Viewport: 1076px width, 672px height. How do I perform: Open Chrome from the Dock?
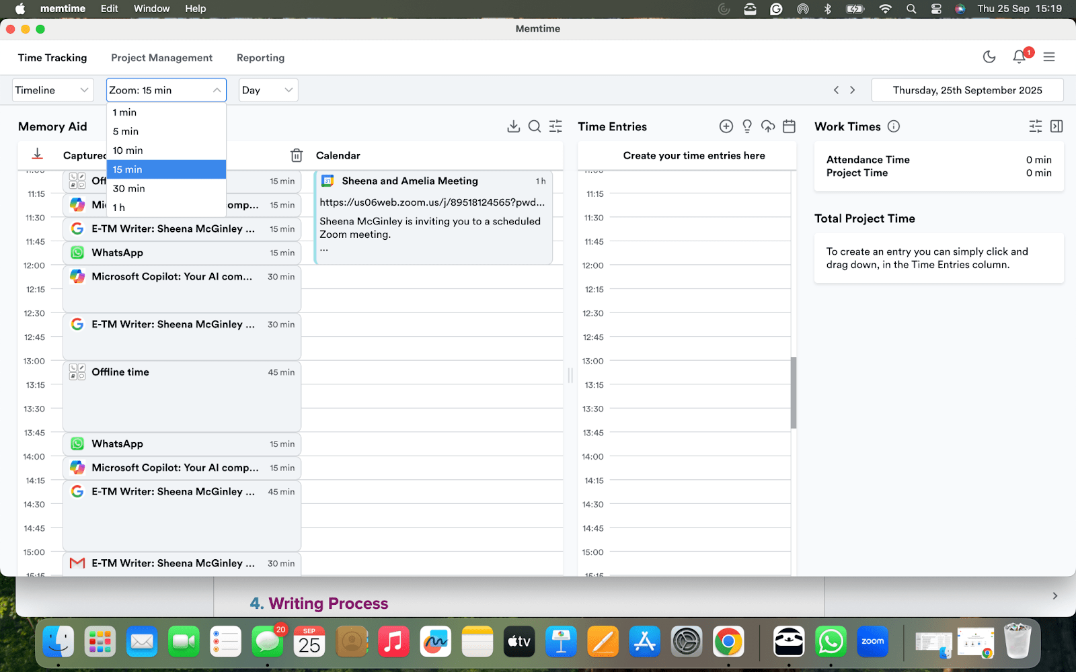728,642
